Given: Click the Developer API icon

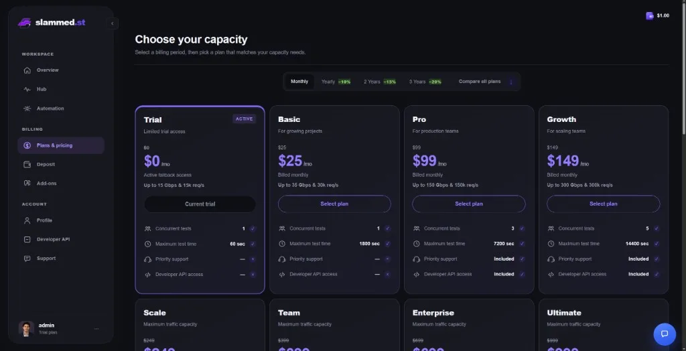Looking at the screenshot, I should coord(27,239).
